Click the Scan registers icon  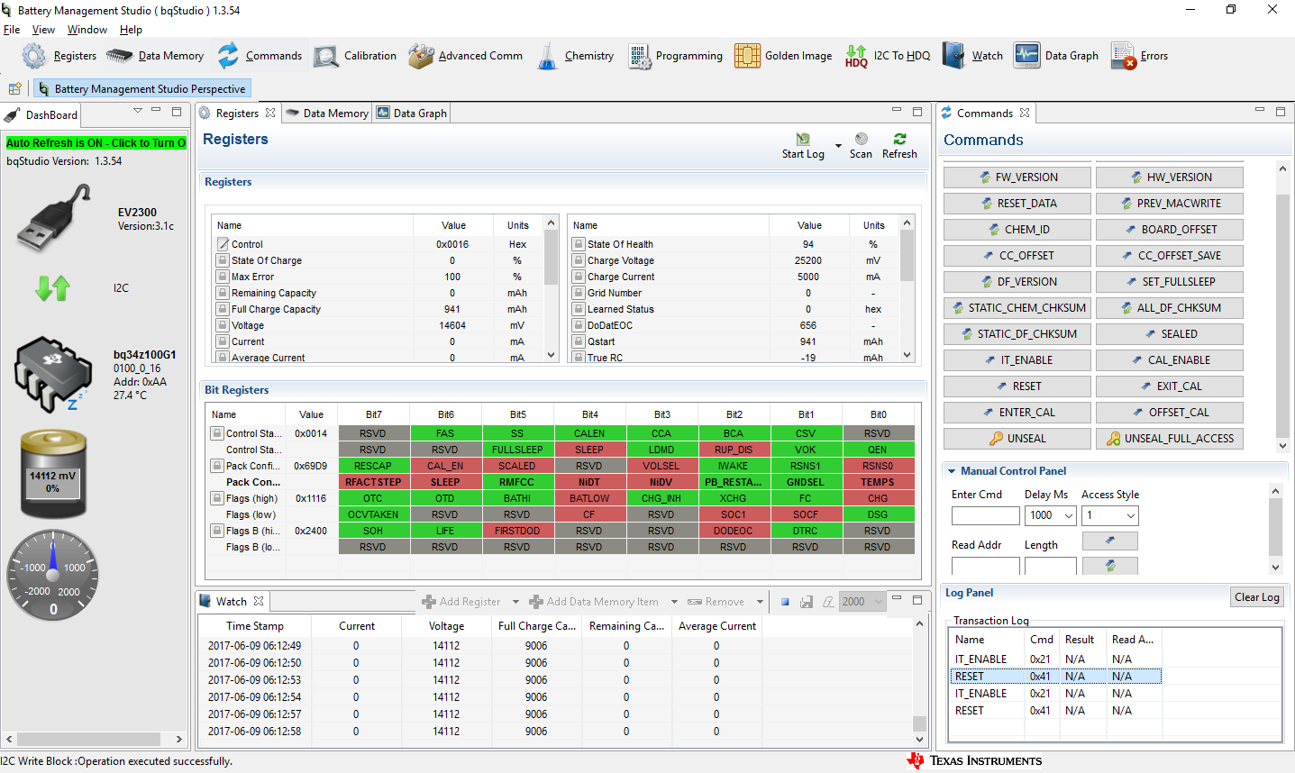point(862,139)
